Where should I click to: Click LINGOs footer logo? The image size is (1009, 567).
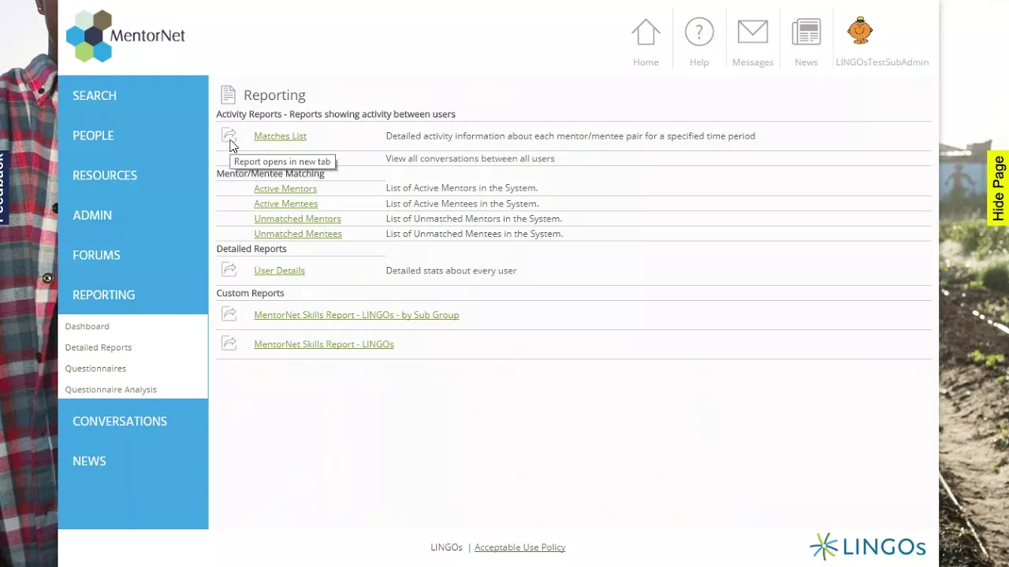(x=867, y=547)
